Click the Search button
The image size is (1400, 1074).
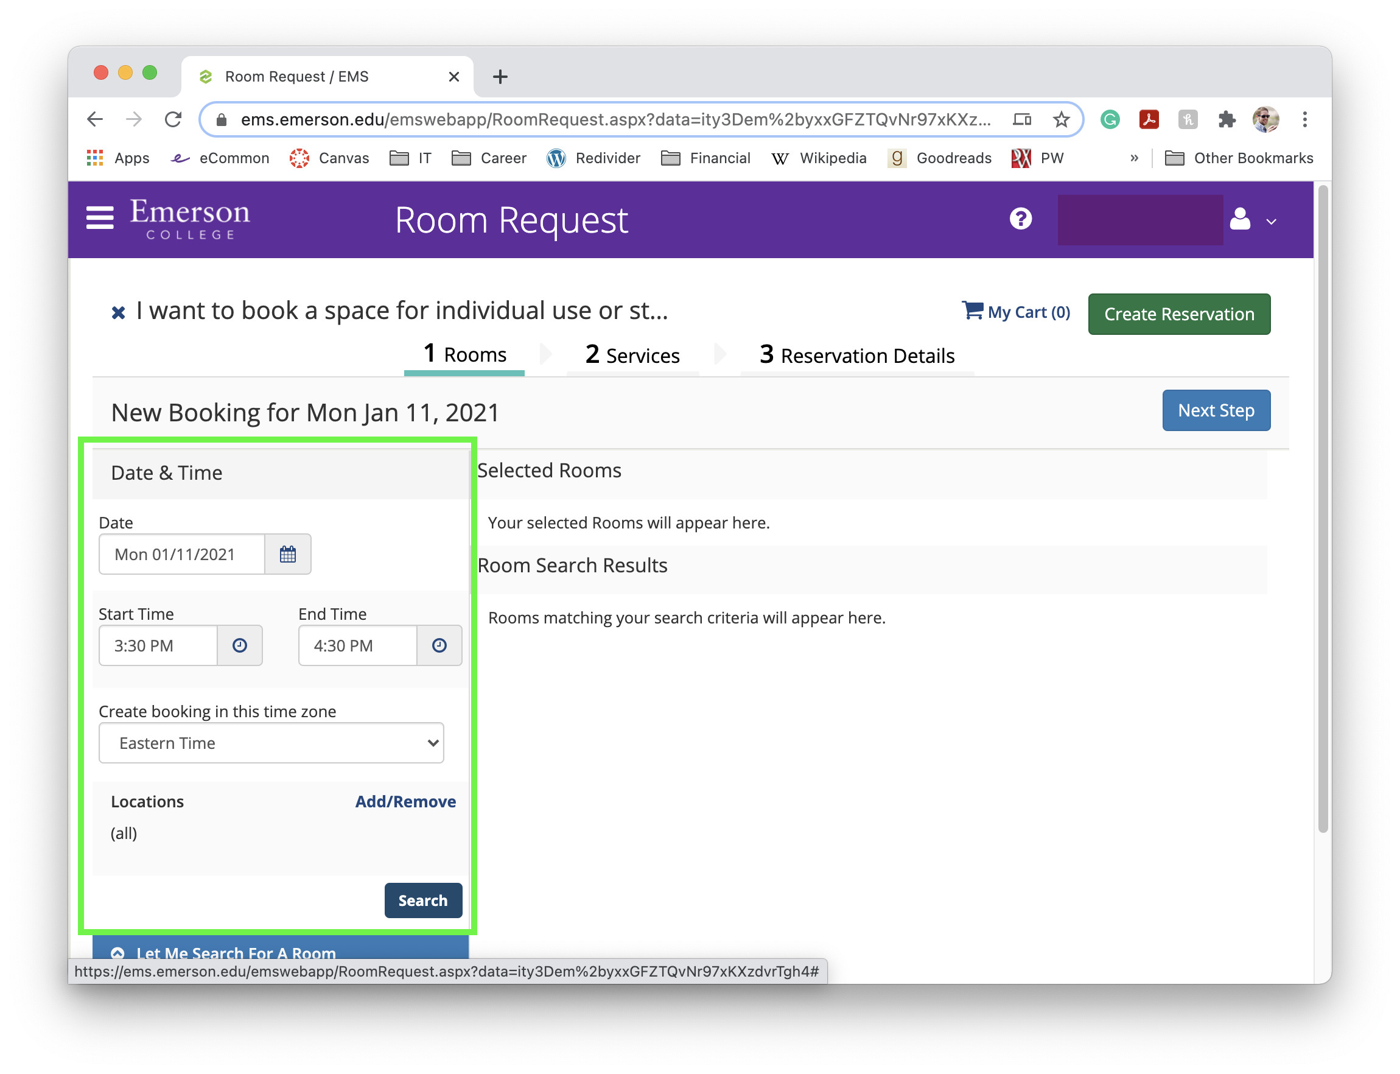[x=423, y=900]
